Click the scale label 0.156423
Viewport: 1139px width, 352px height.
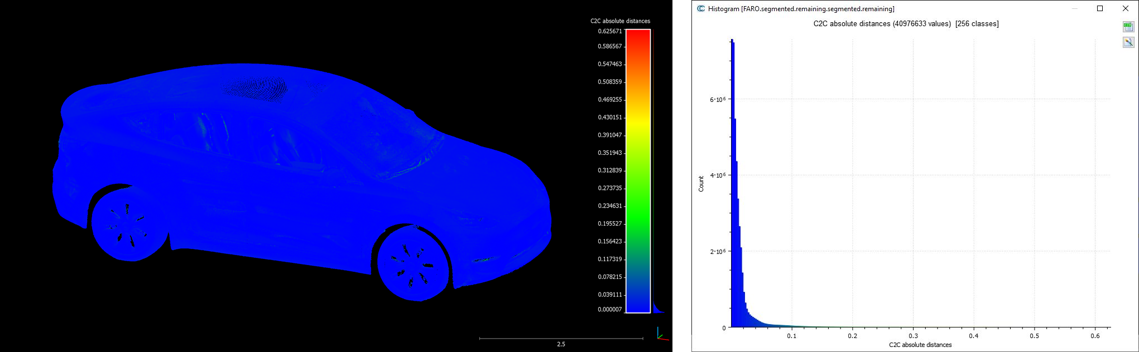pos(610,242)
